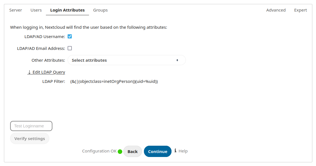
Task: Select the Groups tab
Action: pyautogui.click(x=100, y=10)
